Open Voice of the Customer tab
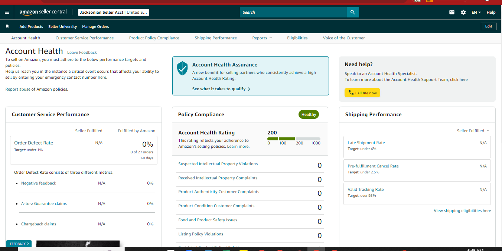502x251 pixels. point(344,38)
